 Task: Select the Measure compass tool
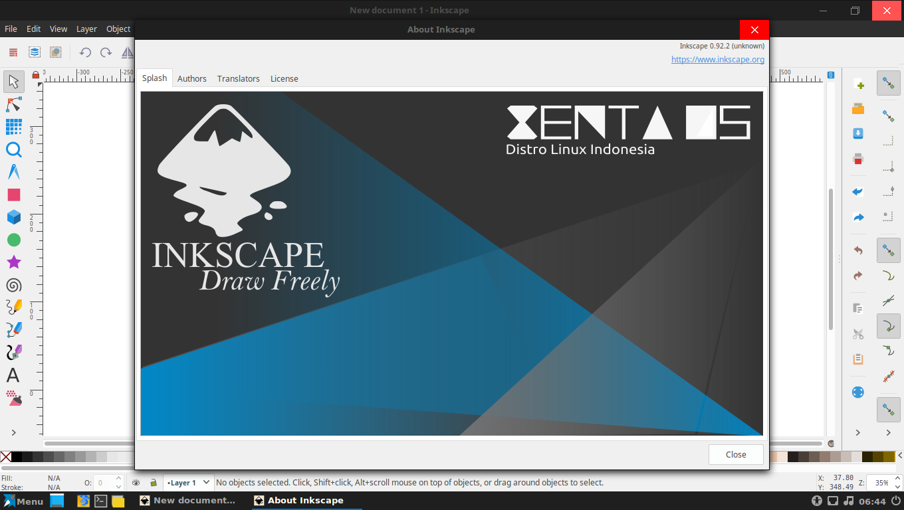click(13, 172)
